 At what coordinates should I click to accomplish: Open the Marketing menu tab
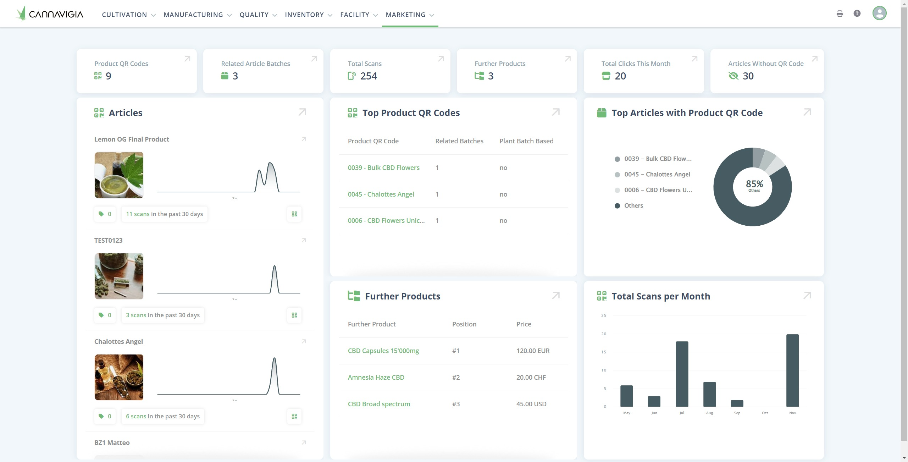[x=410, y=15]
